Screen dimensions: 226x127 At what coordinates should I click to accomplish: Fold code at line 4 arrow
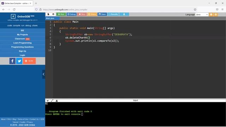[52, 31]
